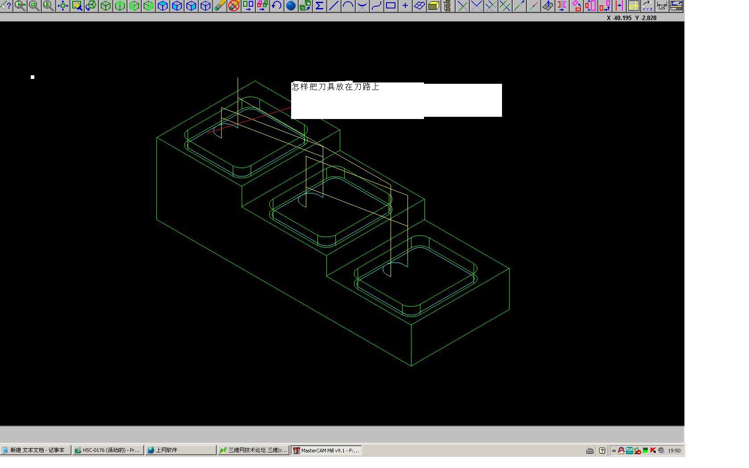Click the Unzoom magnifier icon
The image size is (749, 468).
[34, 6]
